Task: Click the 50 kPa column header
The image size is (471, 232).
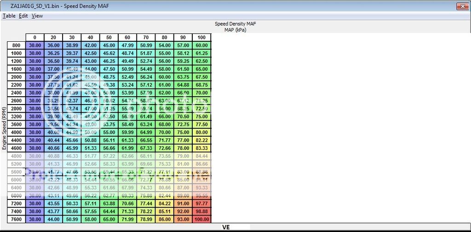Action: 109,37
